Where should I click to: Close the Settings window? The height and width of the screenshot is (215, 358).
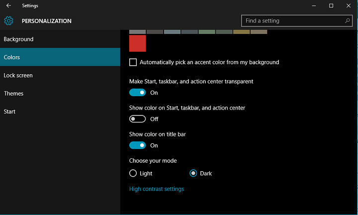[x=349, y=6]
